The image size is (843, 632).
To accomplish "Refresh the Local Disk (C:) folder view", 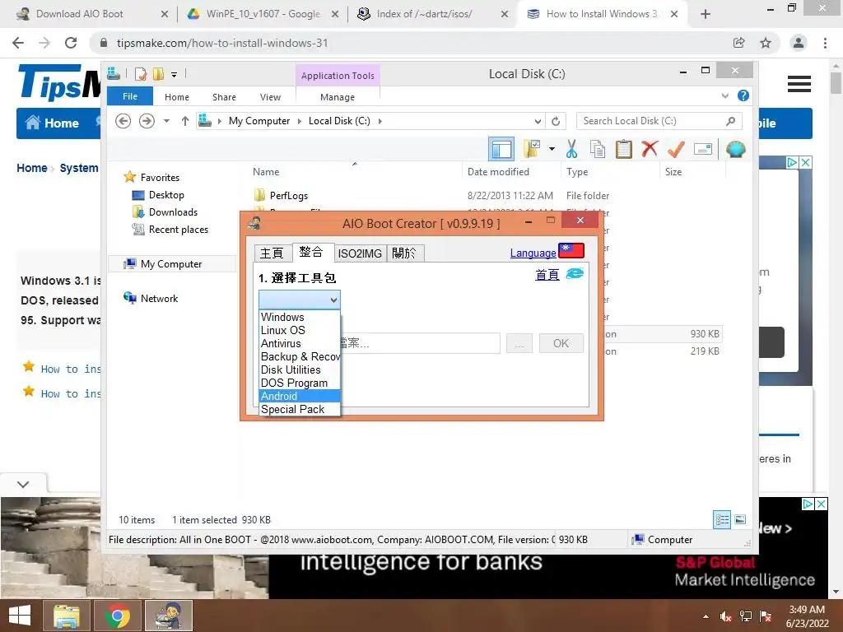I will (x=556, y=121).
